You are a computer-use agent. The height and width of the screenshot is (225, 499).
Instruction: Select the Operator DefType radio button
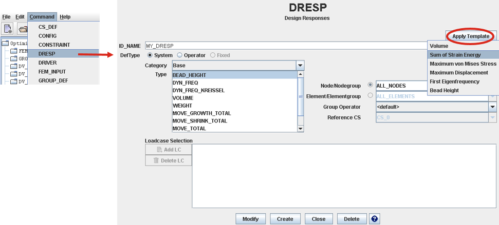179,55
